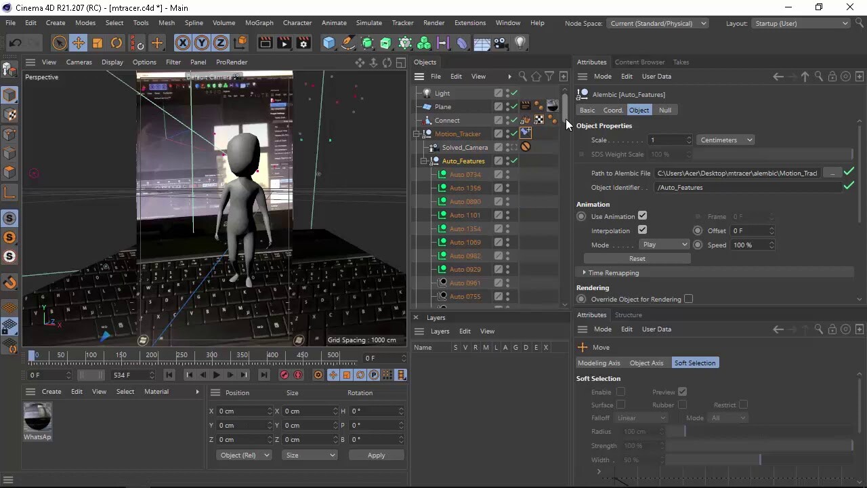Switch to the Content Browser tab
Image resolution: width=867 pixels, height=488 pixels.
[x=639, y=62]
